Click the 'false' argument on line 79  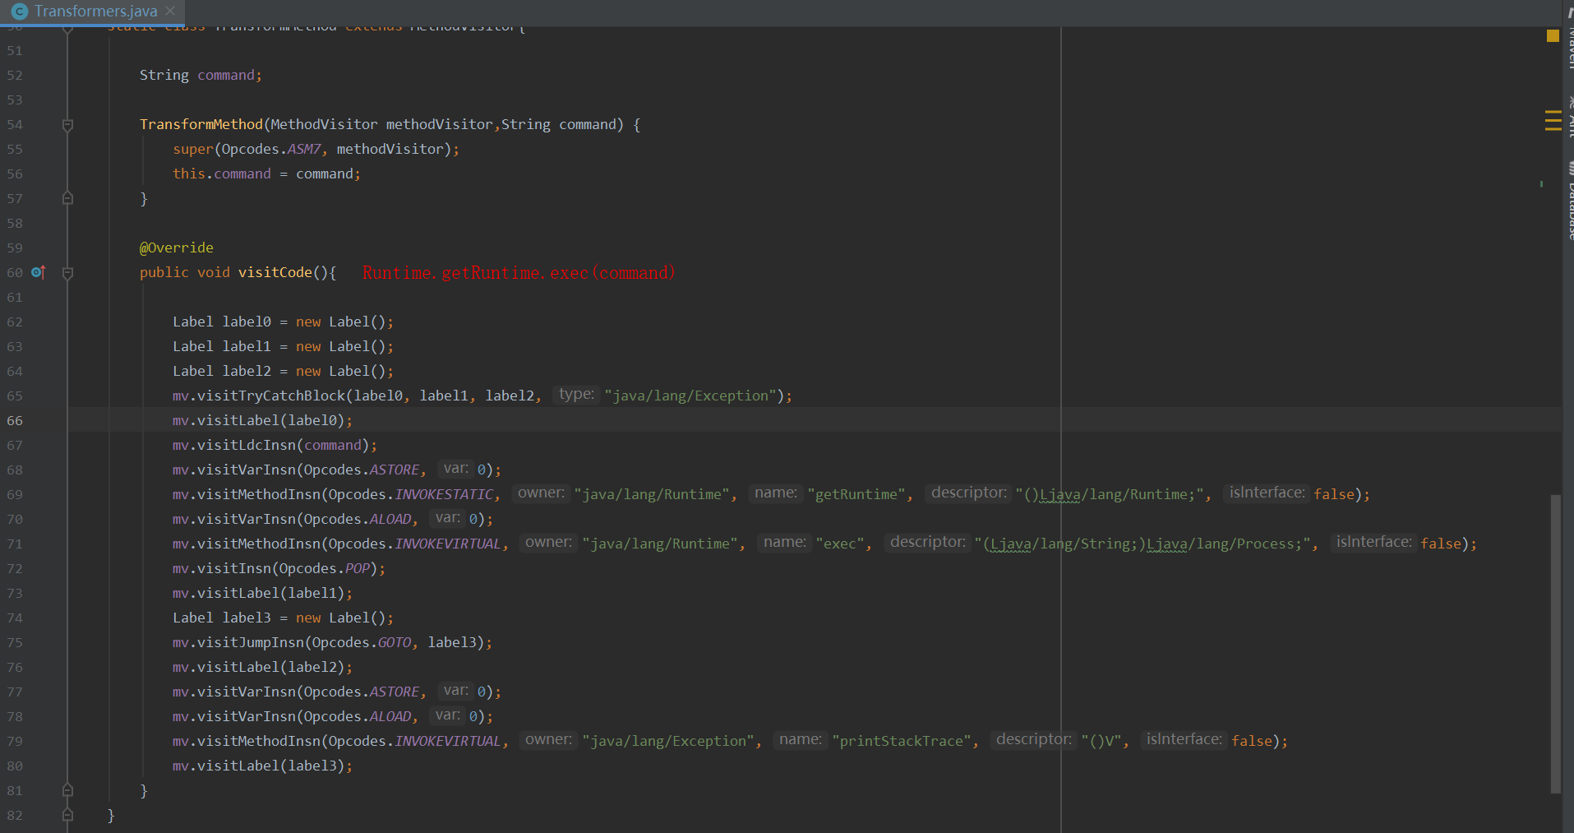1252,741
